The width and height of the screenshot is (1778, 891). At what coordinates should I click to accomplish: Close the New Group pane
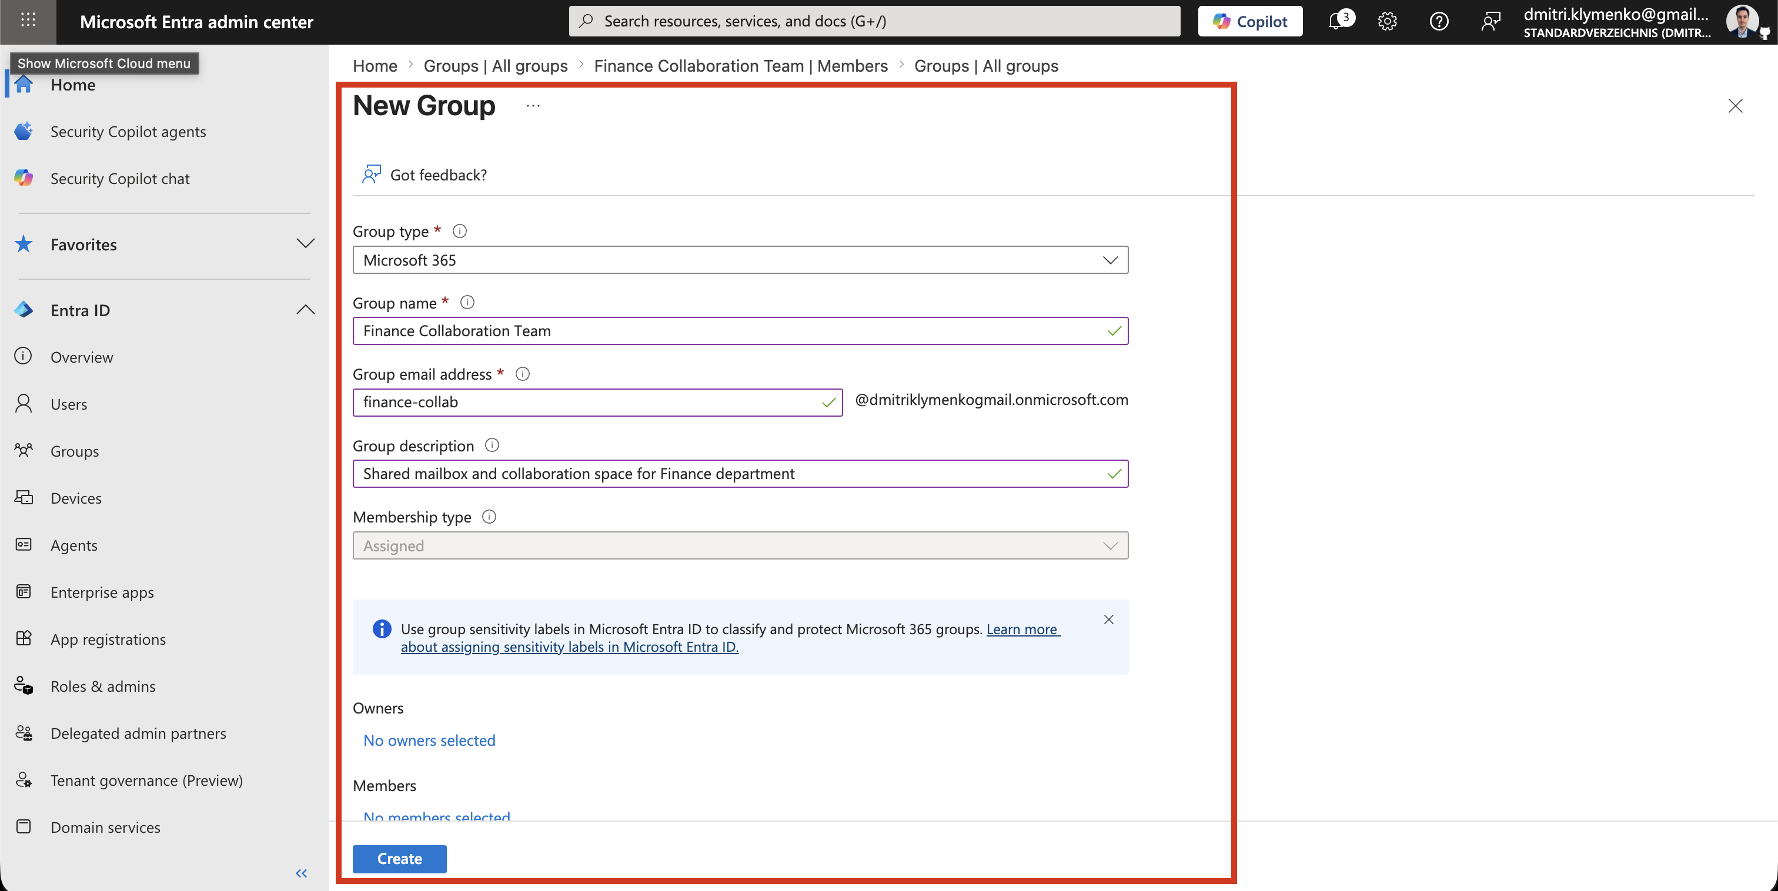pos(1735,106)
